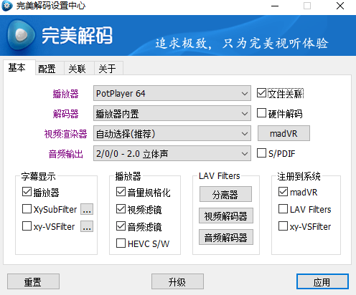This screenshot has width=356, height=295.
Task: Expand the 视频渲染器 dropdown
Action: pyautogui.click(x=172, y=133)
